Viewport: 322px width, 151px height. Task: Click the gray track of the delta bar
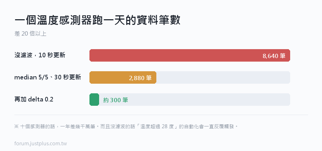click(x=195, y=99)
